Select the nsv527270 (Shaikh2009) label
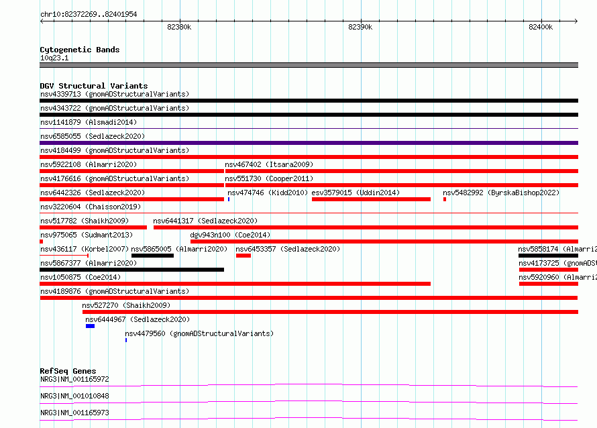This screenshot has width=597, height=428. pos(126,305)
